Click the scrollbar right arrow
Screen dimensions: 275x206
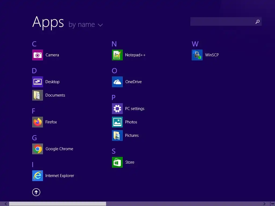point(264,204)
